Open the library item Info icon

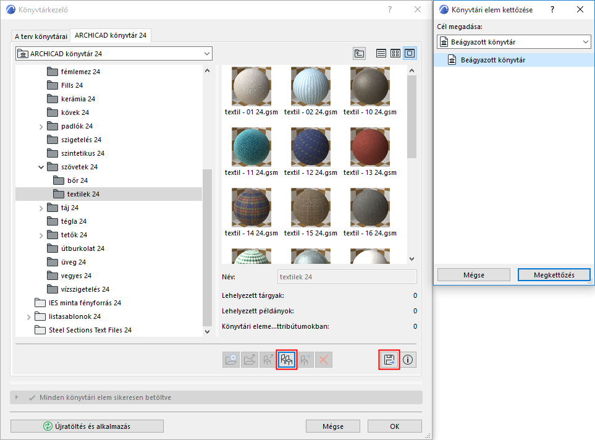pyautogui.click(x=408, y=360)
